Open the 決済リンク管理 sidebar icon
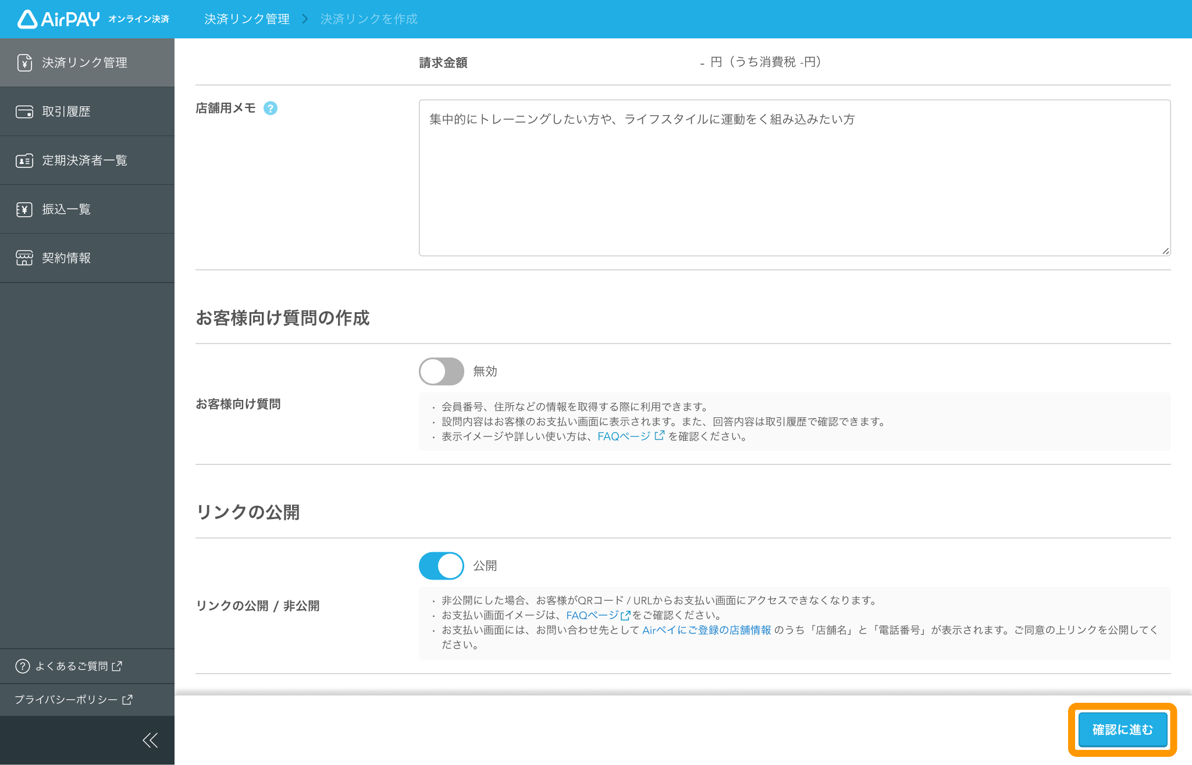The image size is (1192, 765). coord(24,62)
